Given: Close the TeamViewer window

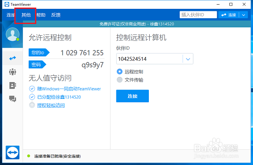Looking at the screenshot, I should point(244,4).
